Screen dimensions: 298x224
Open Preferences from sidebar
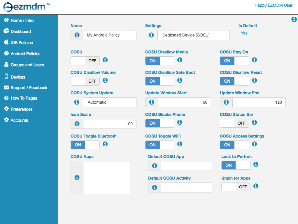(18, 109)
